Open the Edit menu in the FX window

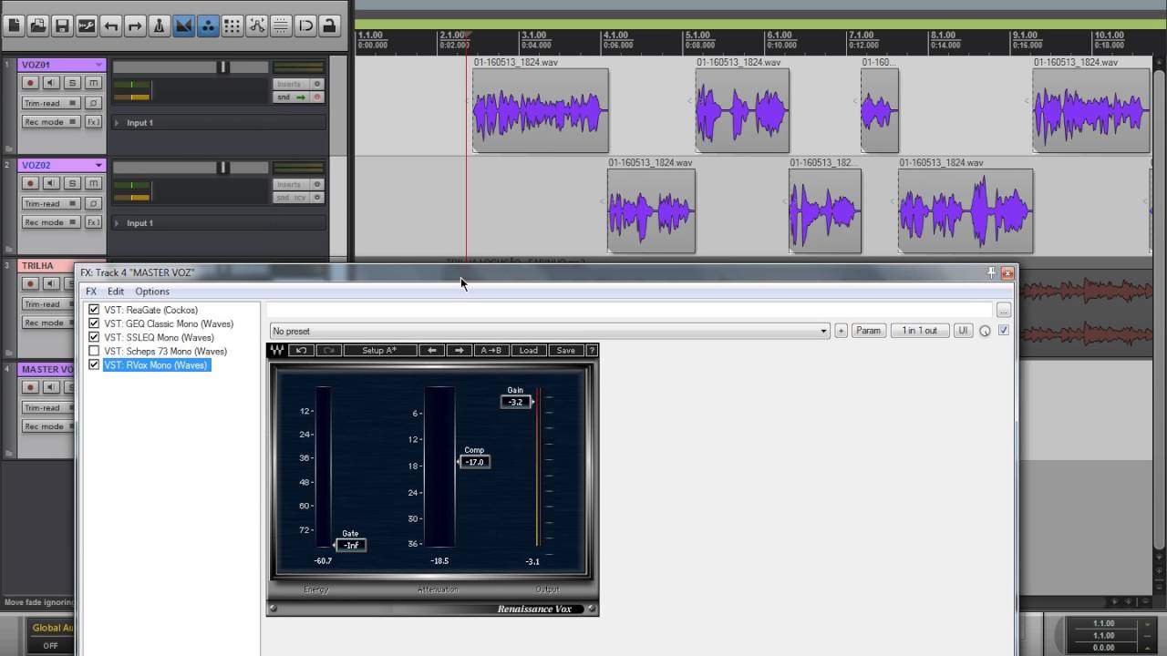(116, 292)
